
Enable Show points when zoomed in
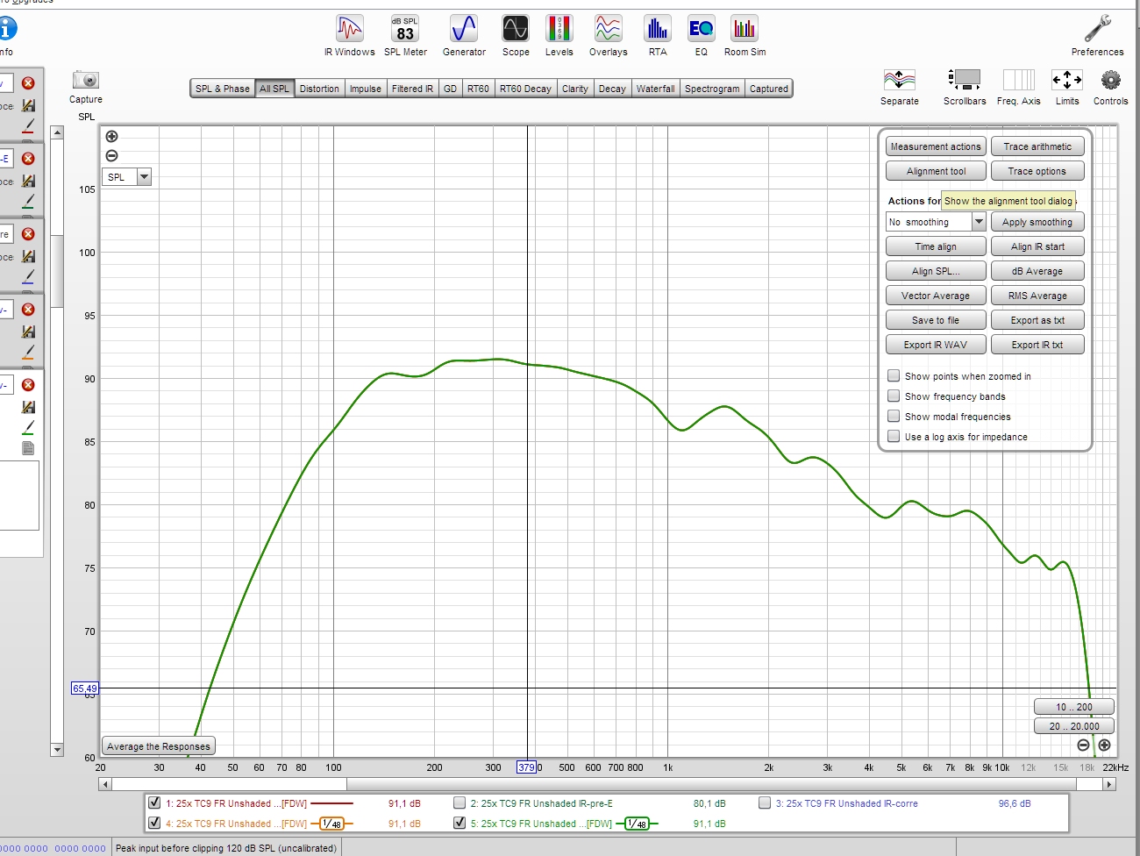[x=894, y=375]
